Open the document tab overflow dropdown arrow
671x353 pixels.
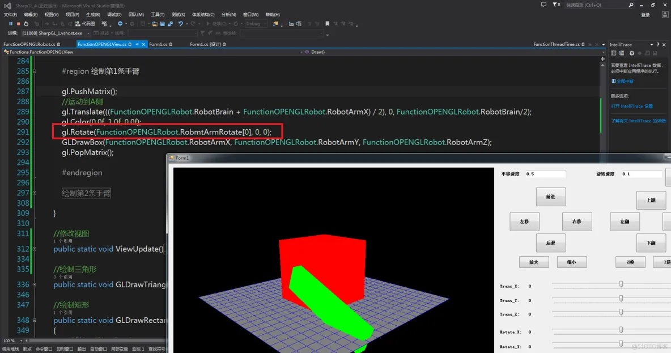point(604,45)
